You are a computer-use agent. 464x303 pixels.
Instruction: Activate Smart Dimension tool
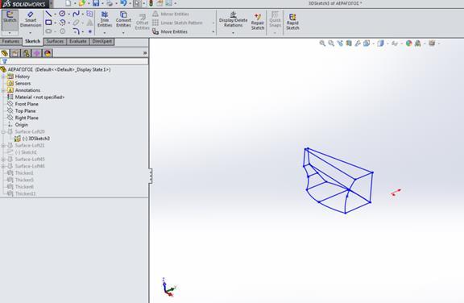(x=31, y=19)
